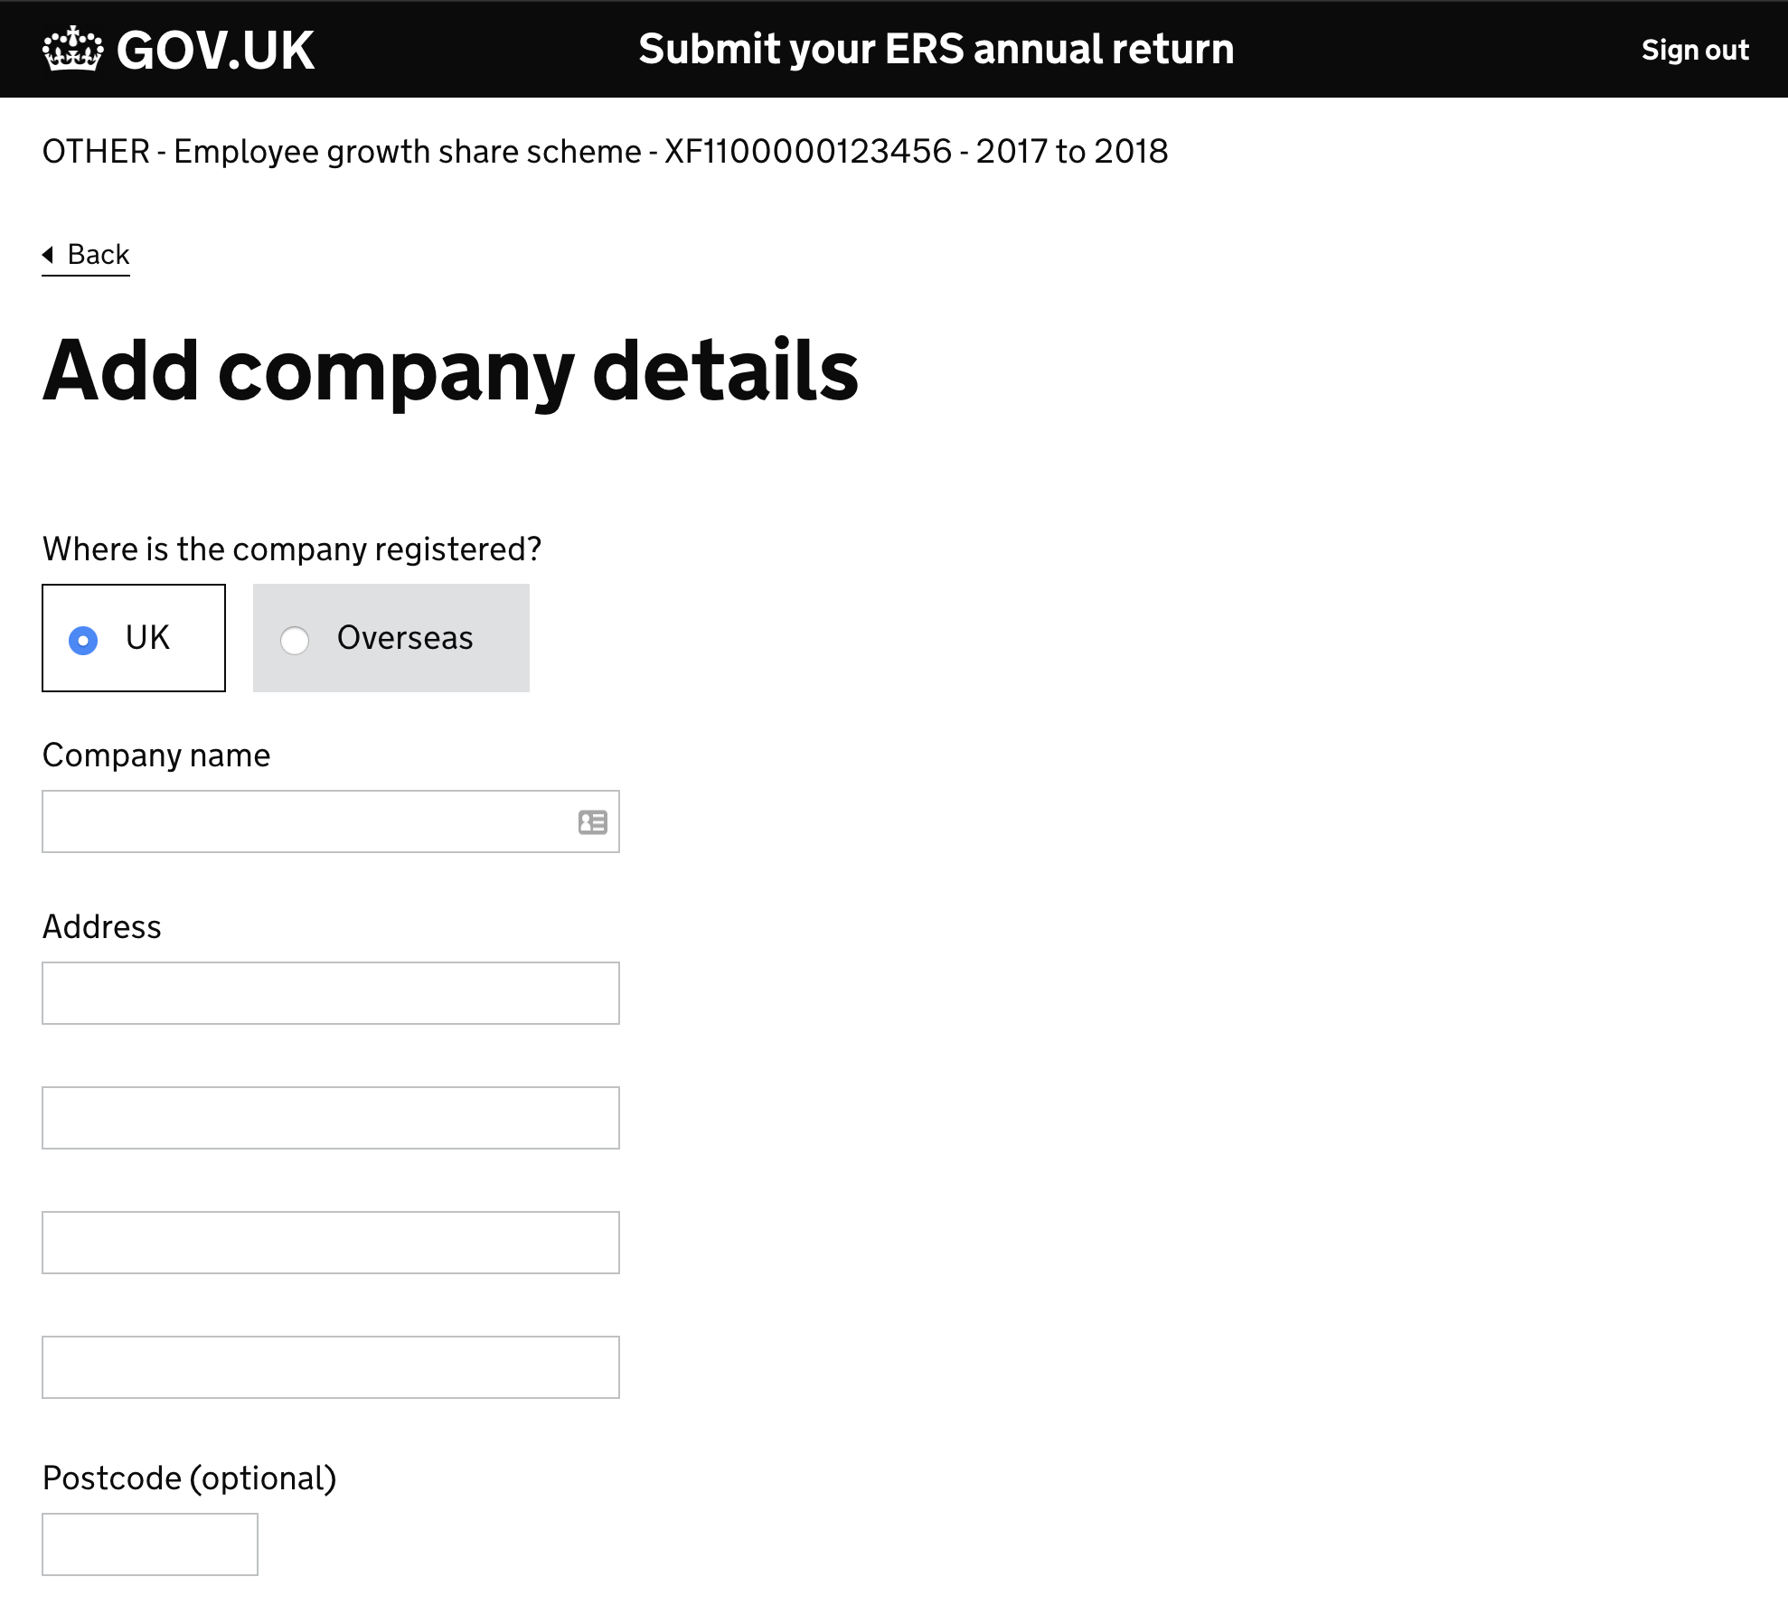Click the Company name field label

(155, 756)
